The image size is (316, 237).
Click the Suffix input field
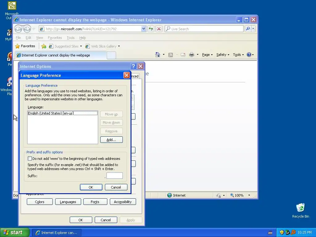[x=114, y=176]
